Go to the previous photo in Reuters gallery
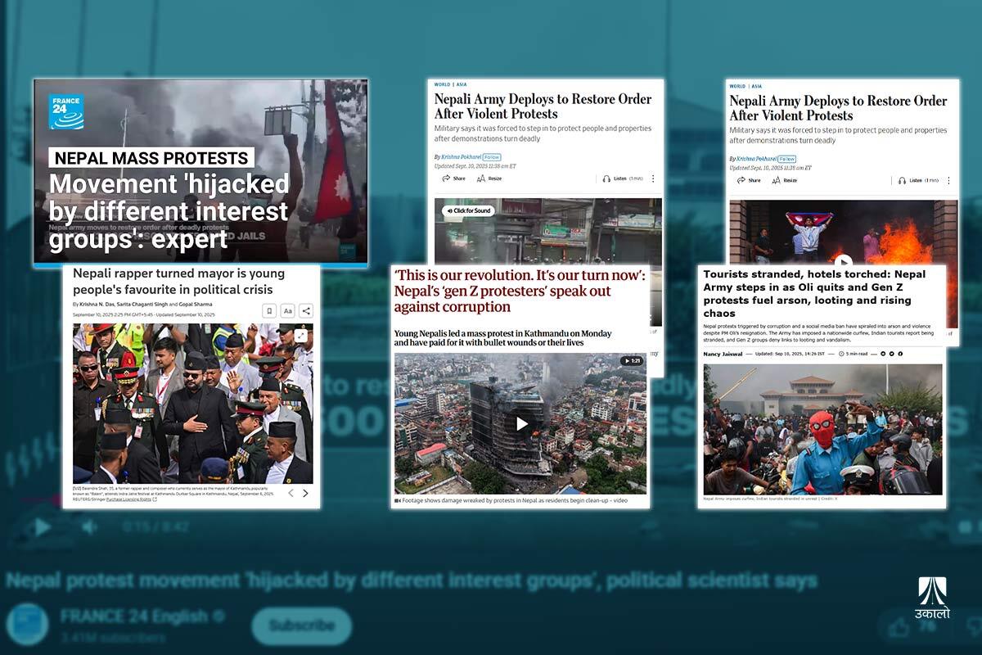The height and width of the screenshot is (655, 982). (x=291, y=493)
